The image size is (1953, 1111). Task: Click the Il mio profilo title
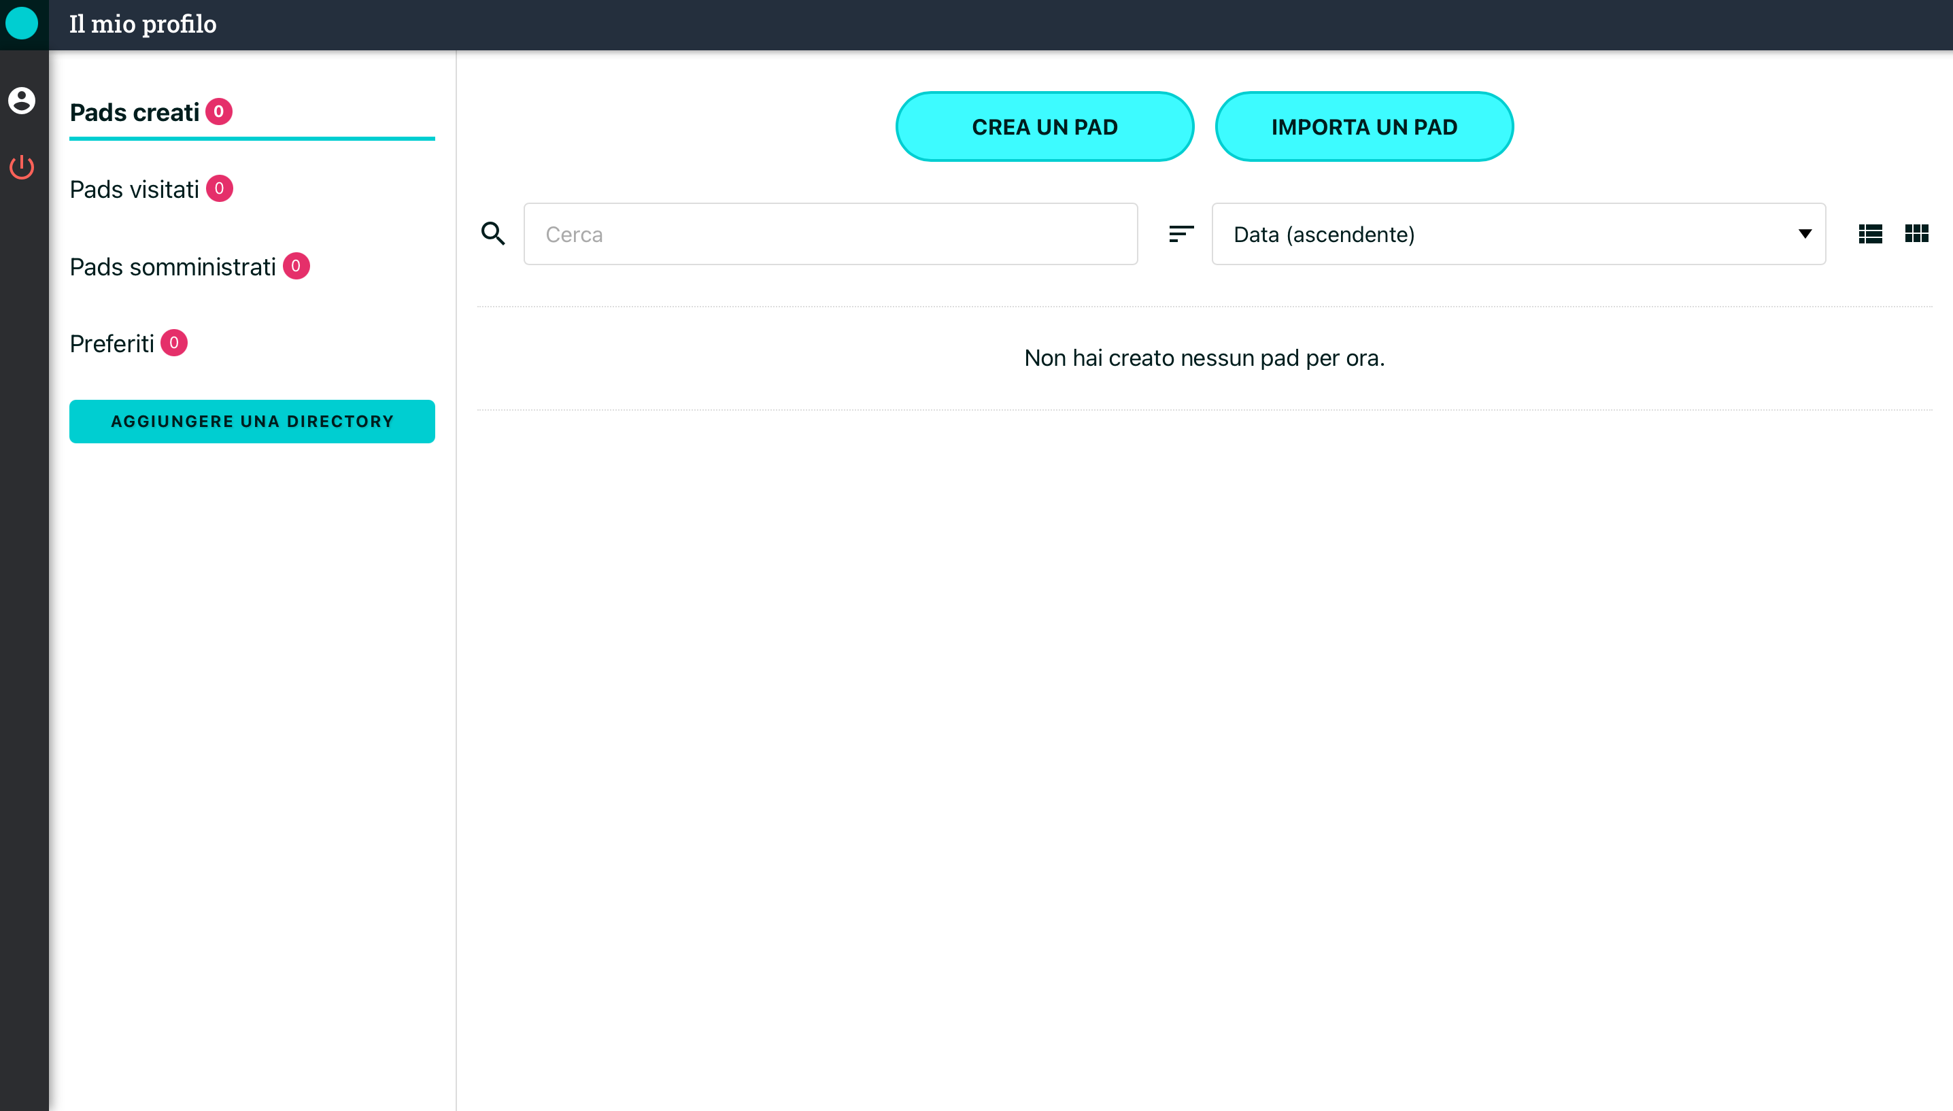(x=143, y=24)
